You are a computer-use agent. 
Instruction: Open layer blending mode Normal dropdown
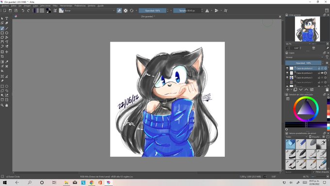304,57
